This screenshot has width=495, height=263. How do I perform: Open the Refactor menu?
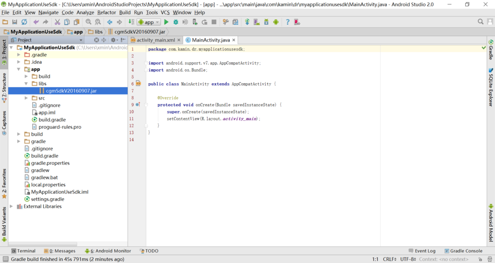[x=106, y=12]
